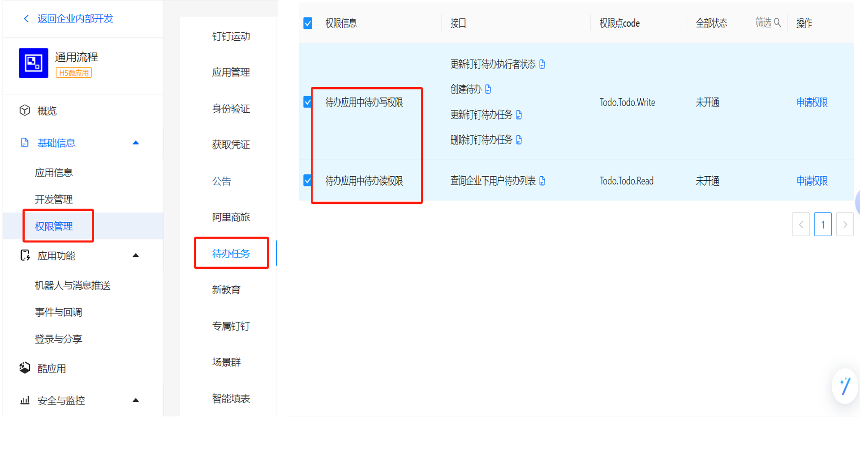
Task: Select 场景群 permission category
Action: 226,362
